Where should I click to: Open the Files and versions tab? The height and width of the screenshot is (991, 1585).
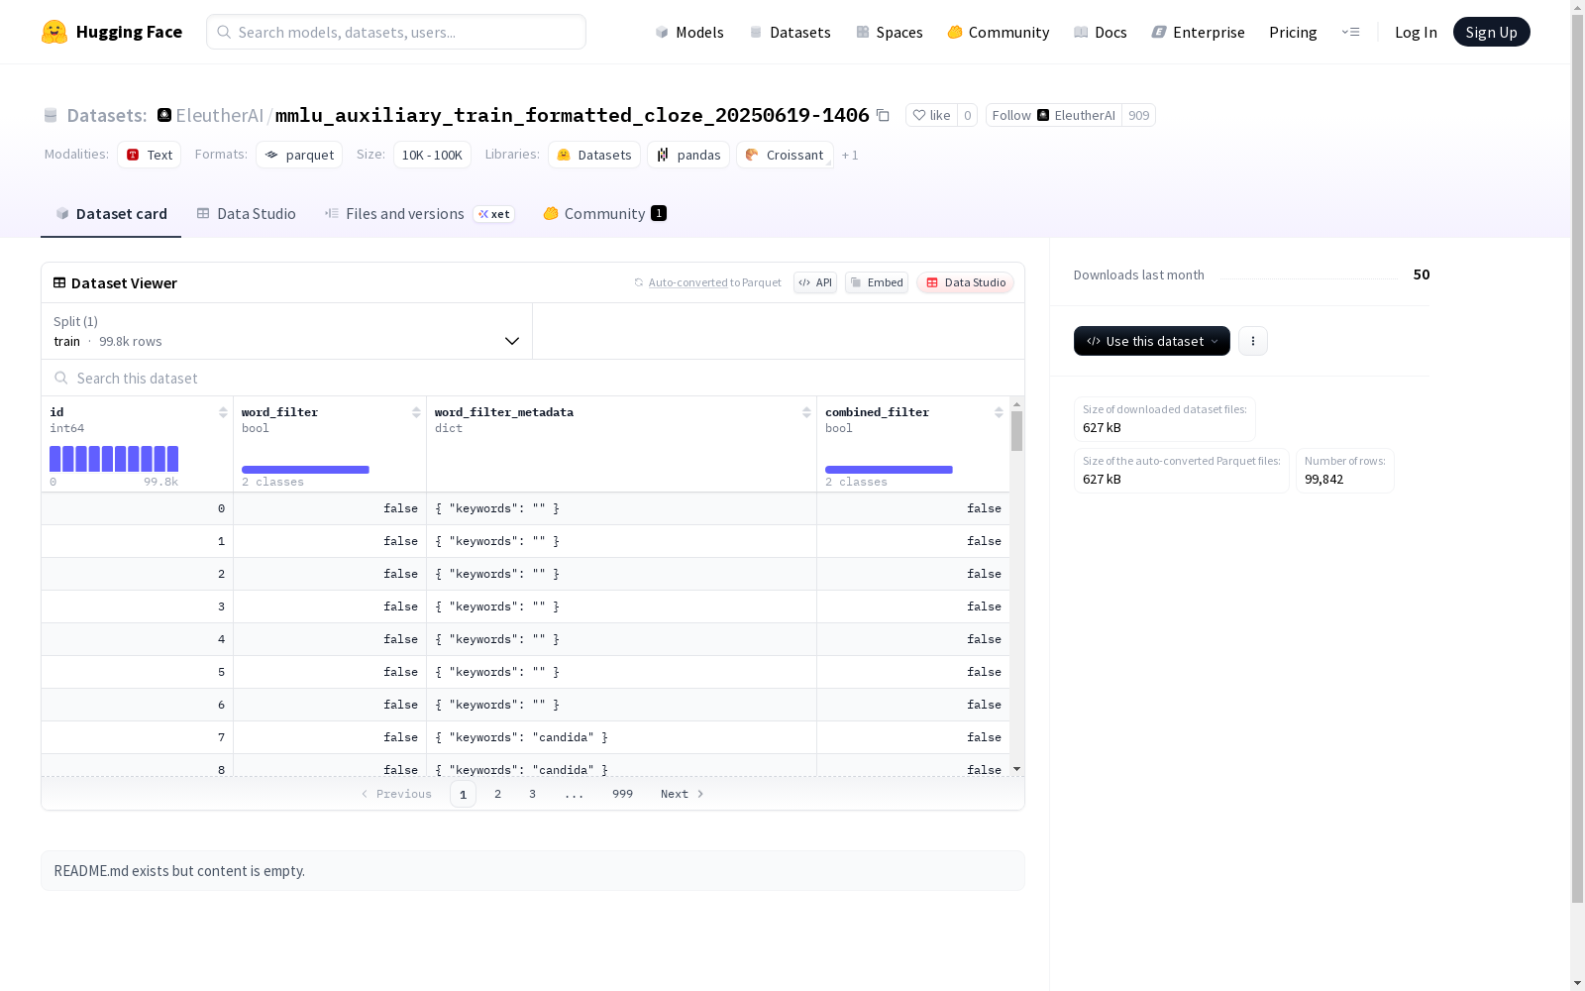coord(419,214)
